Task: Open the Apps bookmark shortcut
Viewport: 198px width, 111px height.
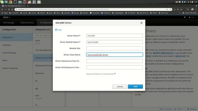Action: pyautogui.click(x=5, y=13)
